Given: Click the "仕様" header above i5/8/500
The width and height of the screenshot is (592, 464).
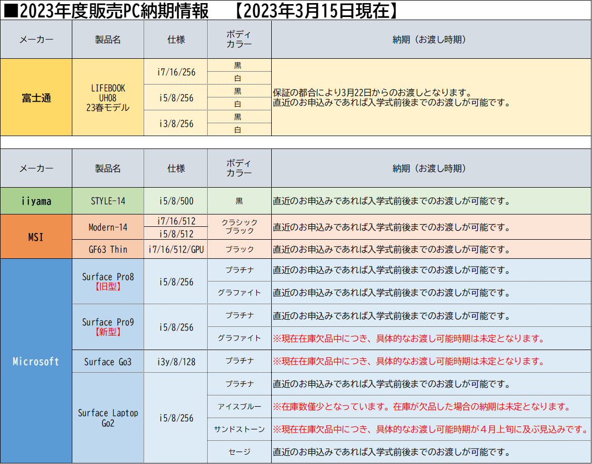Looking at the screenshot, I should tap(176, 169).
